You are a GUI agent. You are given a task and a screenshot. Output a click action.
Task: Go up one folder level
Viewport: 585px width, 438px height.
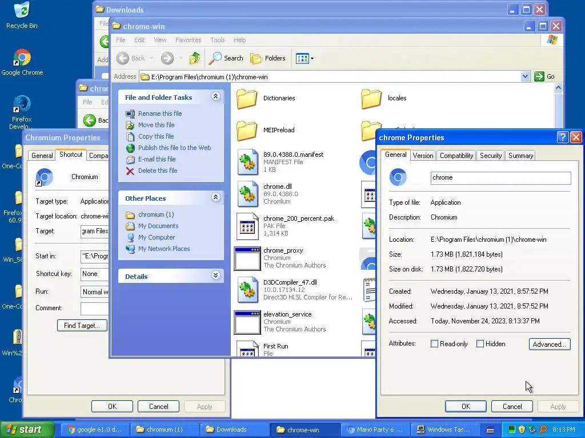click(x=194, y=58)
